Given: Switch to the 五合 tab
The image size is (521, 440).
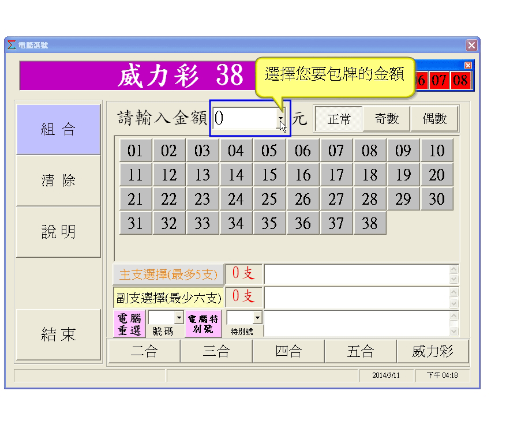Looking at the screenshot, I should [361, 351].
